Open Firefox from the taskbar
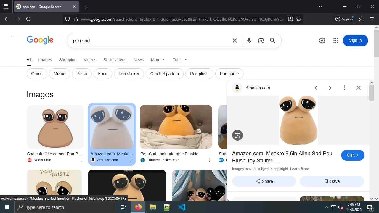 (x=138, y=207)
